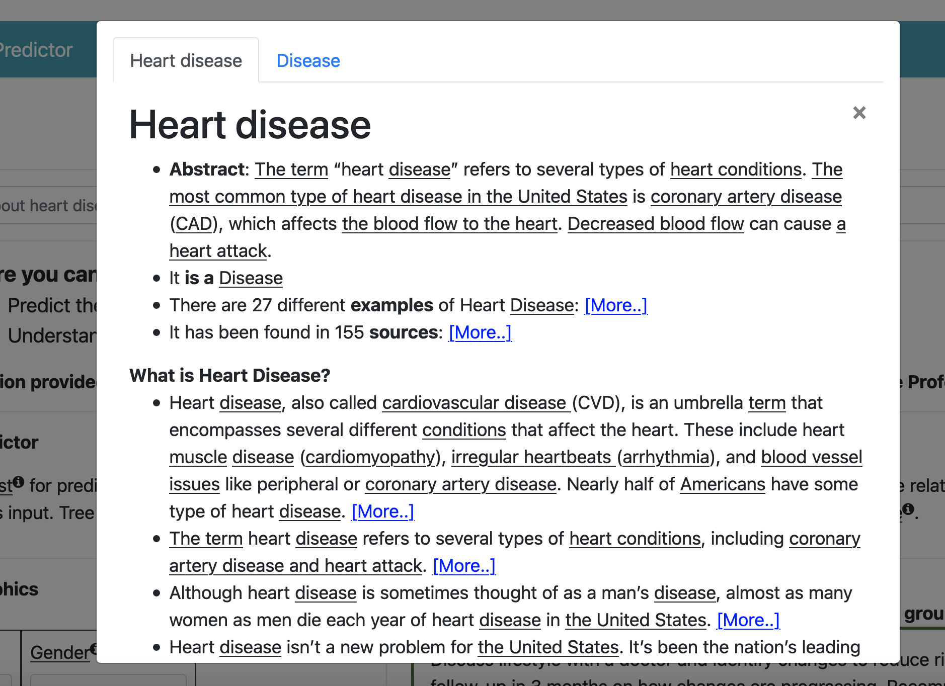
Task: Click 'irregular heartbeats (arrhythmia)' link
Action: pyautogui.click(x=582, y=457)
